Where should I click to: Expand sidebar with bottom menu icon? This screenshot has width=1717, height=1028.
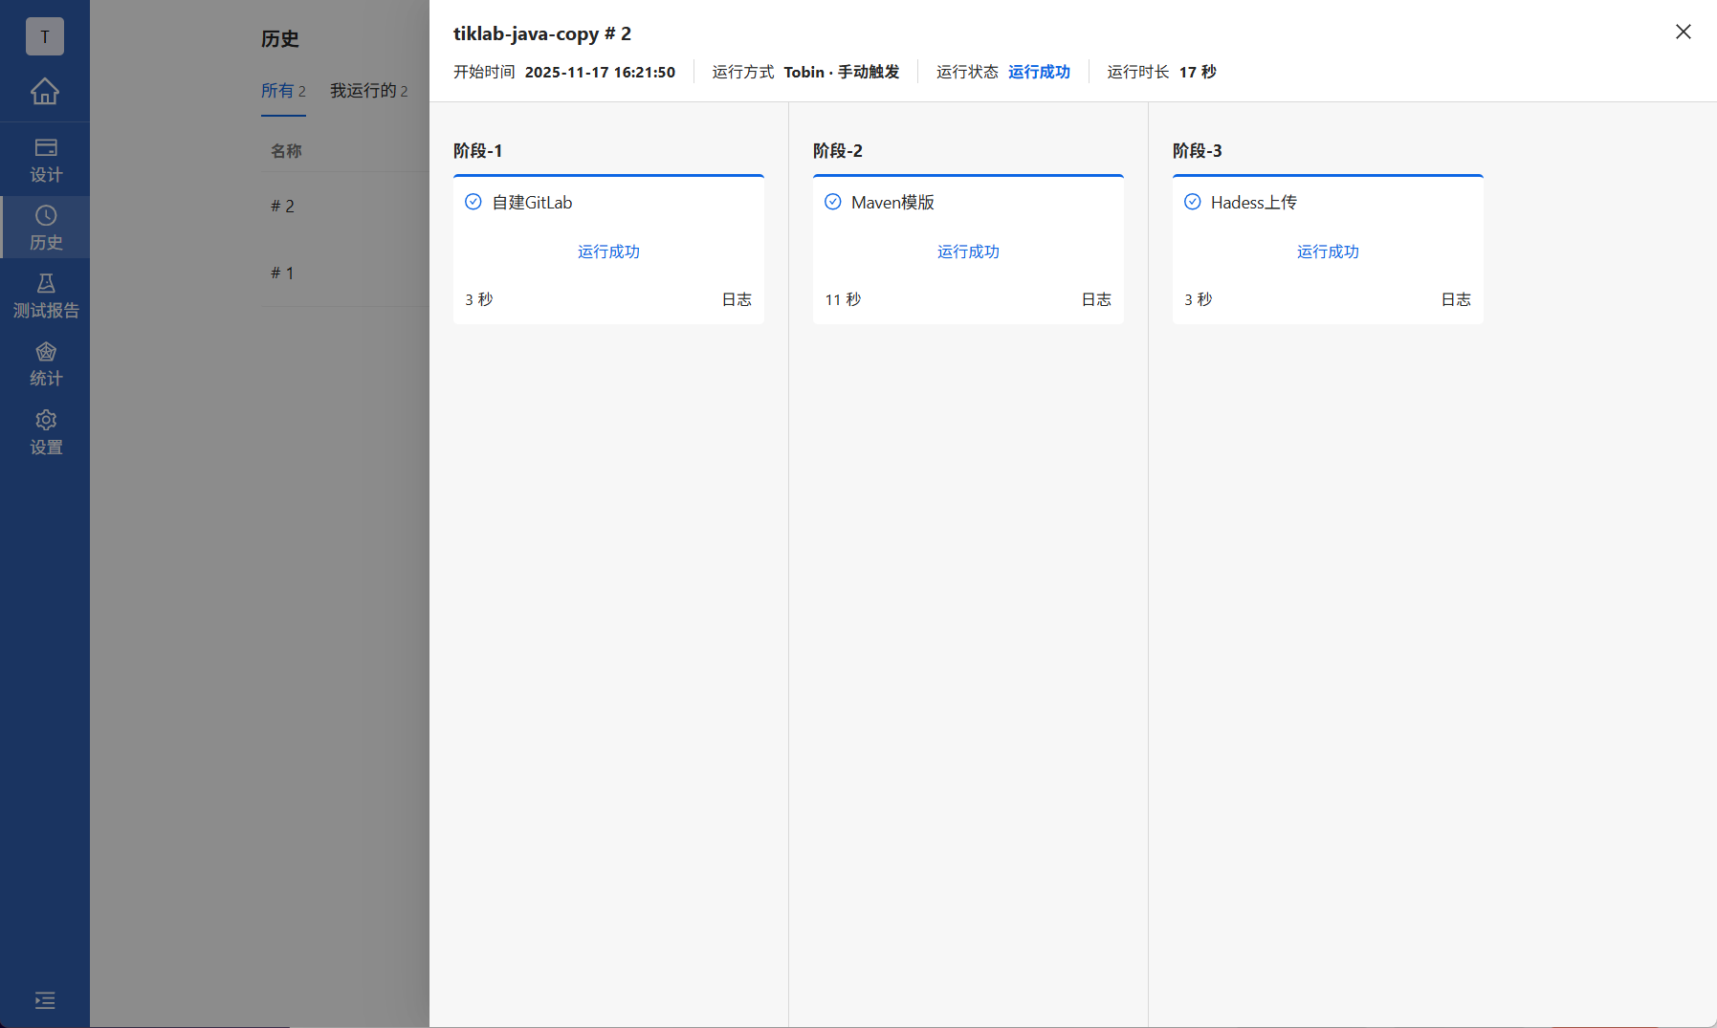point(45,1000)
